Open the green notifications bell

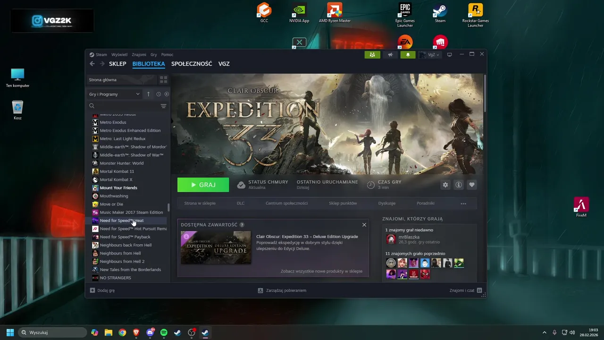point(408,55)
